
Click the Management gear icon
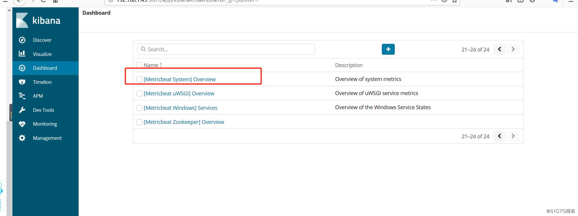(x=22, y=138)
